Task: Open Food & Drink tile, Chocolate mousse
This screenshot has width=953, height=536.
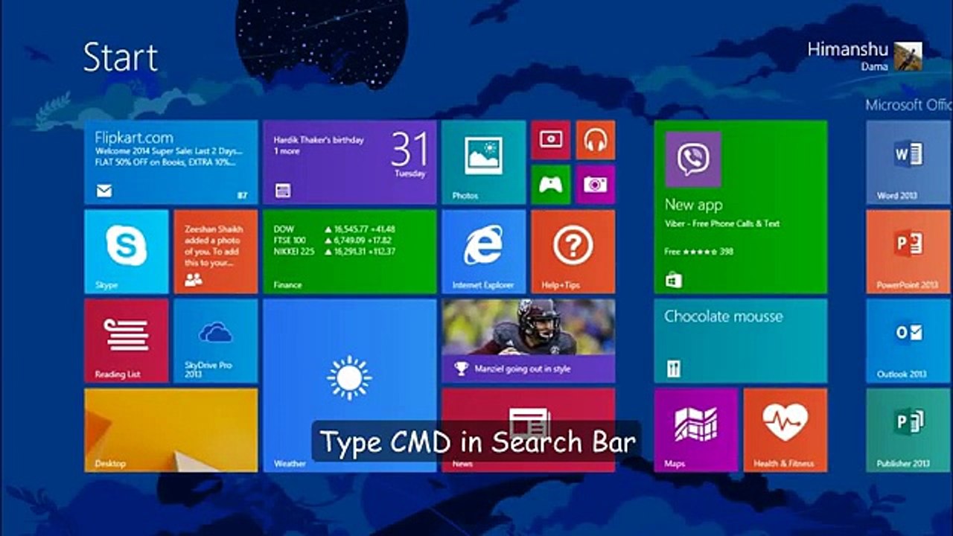Action: (x=741, y=341)
